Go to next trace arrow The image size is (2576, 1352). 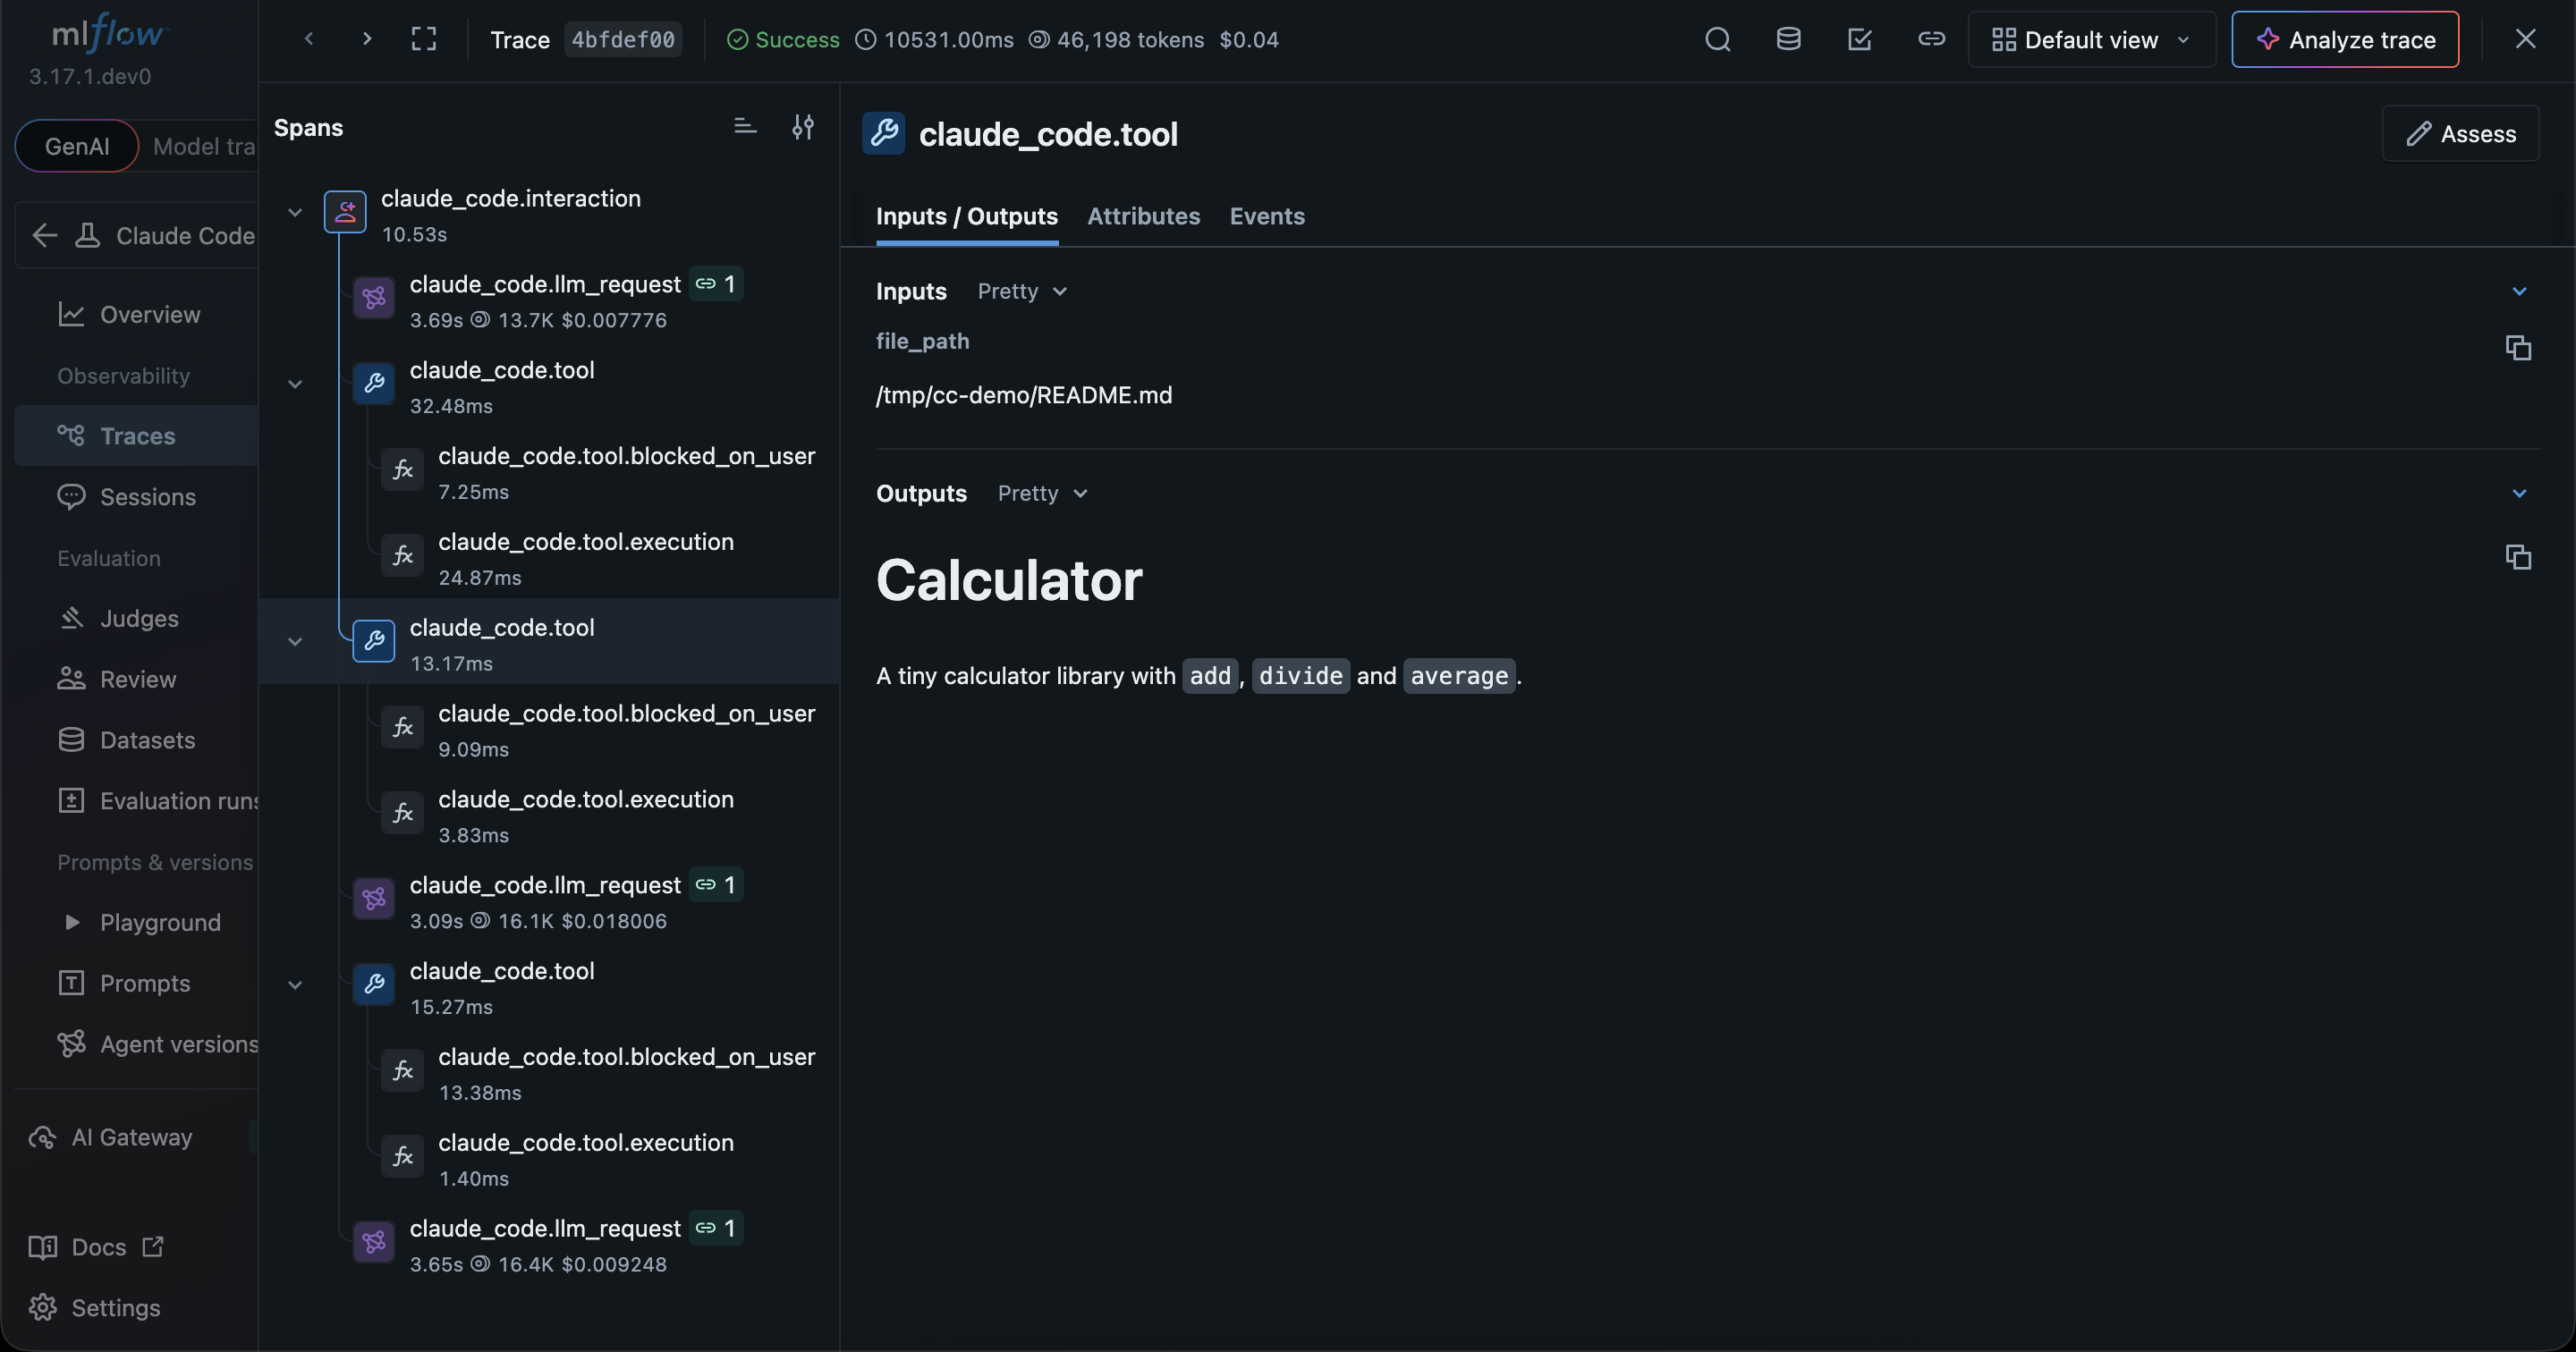367,39
